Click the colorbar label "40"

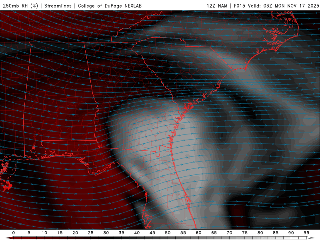tap(137, 233)
